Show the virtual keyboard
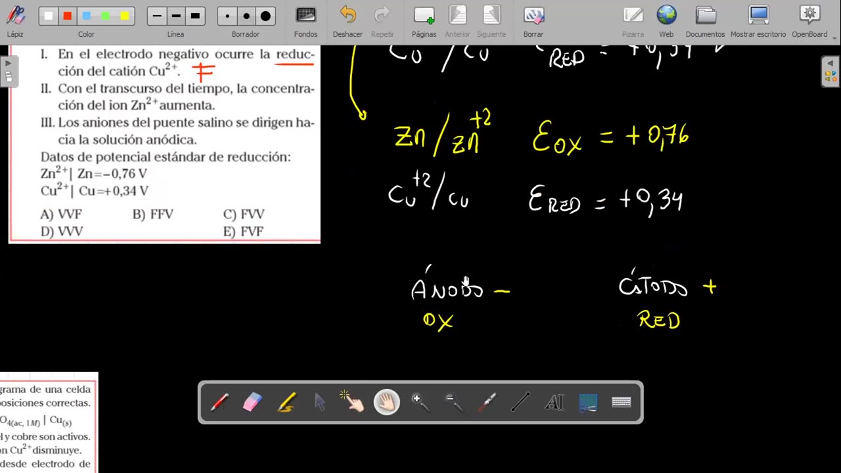841x473 pixels. (x=622, y=402)
